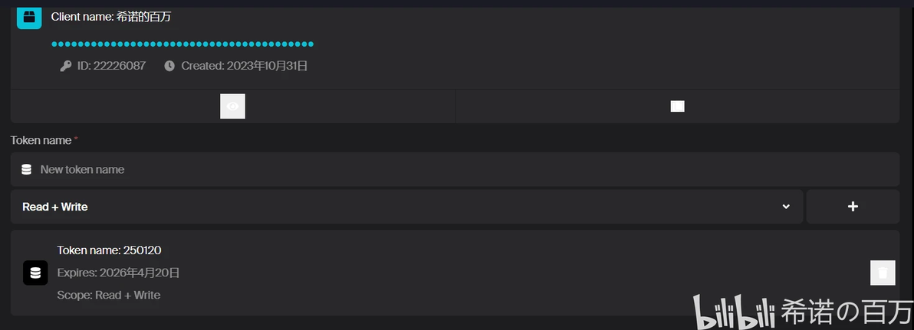Screen dimensions: 914x330
Task: Click the chevron arrow on scope dropdown
Action: [786, 207]
